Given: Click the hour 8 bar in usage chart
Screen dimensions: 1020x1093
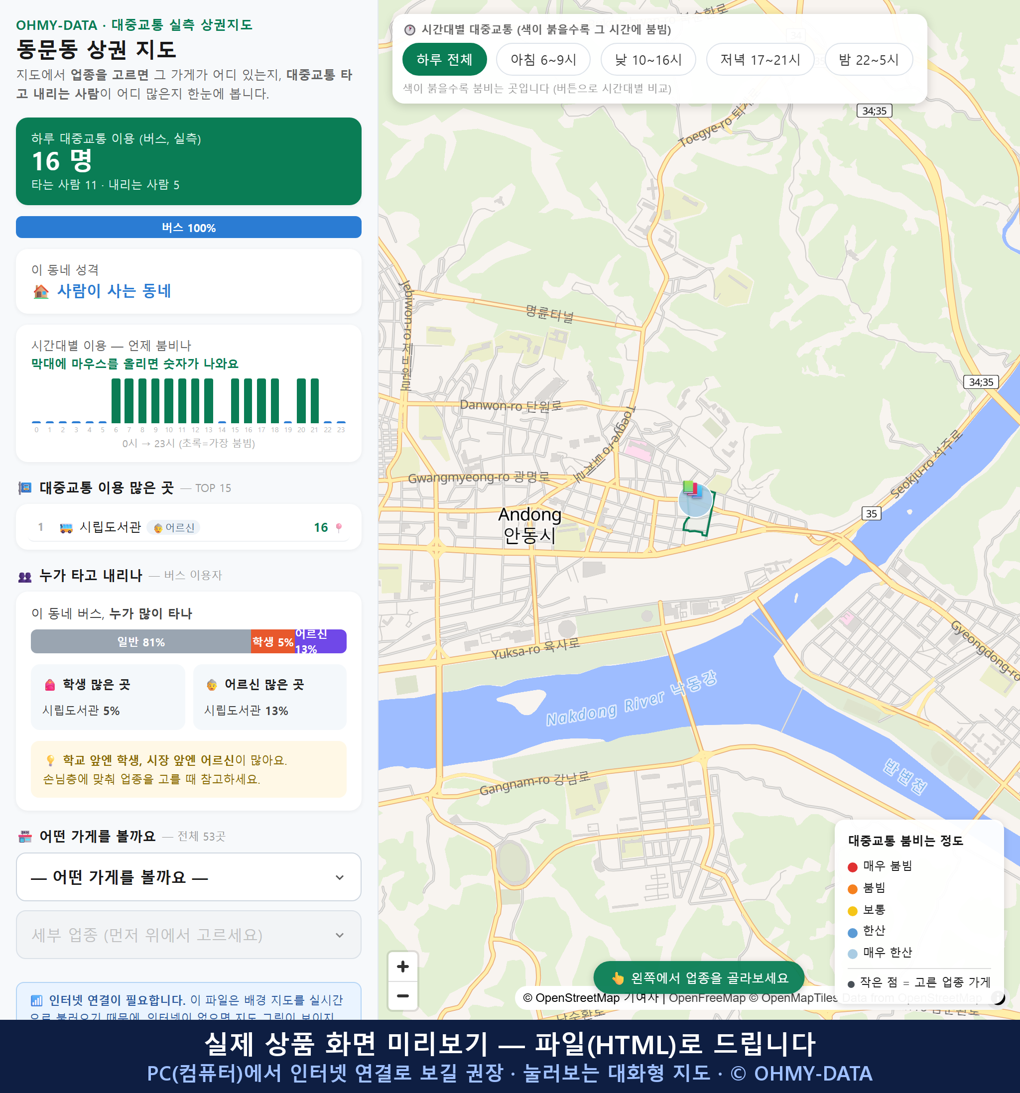Looking at the screenshot, I should [142, 400].
